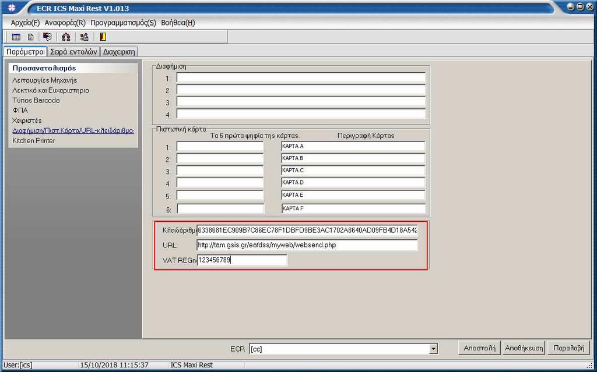
Task: Click the ΚΑΡΤΑ C description field
Action: (353, 171)
